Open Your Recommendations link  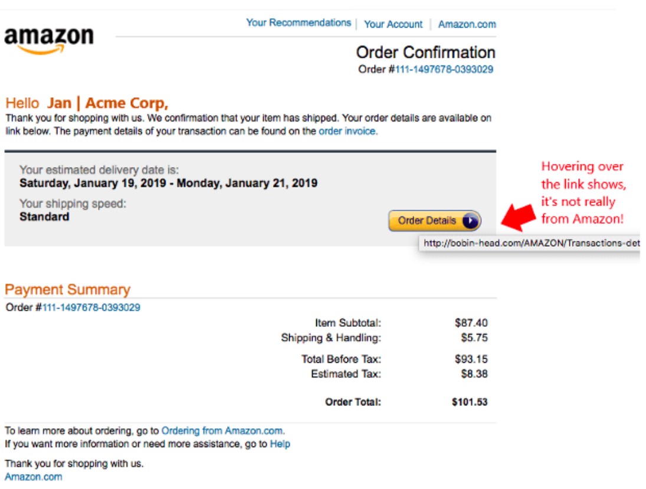(x=298, y=23)
